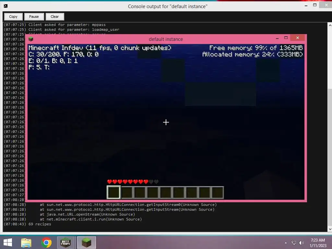Clear the console log
The height and width of the screenshot is (249, 332).
coord(54,17)
